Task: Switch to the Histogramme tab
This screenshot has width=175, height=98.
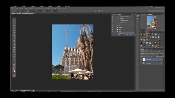Action: pyautogui.click(x=143, y=14)
